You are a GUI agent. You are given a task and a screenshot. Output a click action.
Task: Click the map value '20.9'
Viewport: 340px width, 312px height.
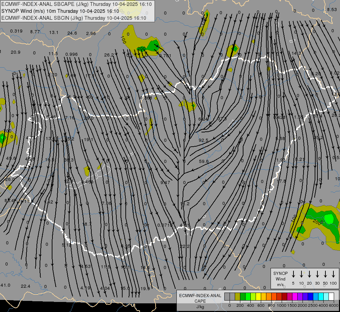[15, 52]
